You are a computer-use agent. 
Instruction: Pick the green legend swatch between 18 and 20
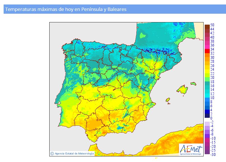(x=207, y=79)
